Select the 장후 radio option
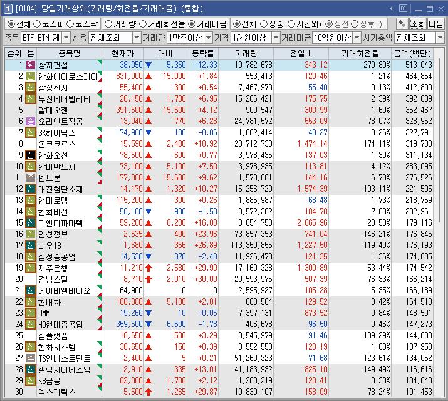 [x=354, y=24]
